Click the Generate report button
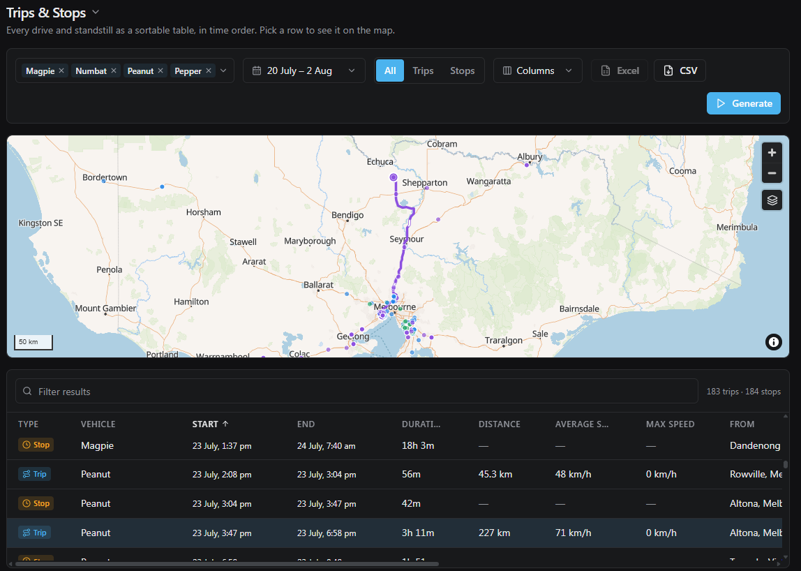801x571 pixels. click(743, 103)
